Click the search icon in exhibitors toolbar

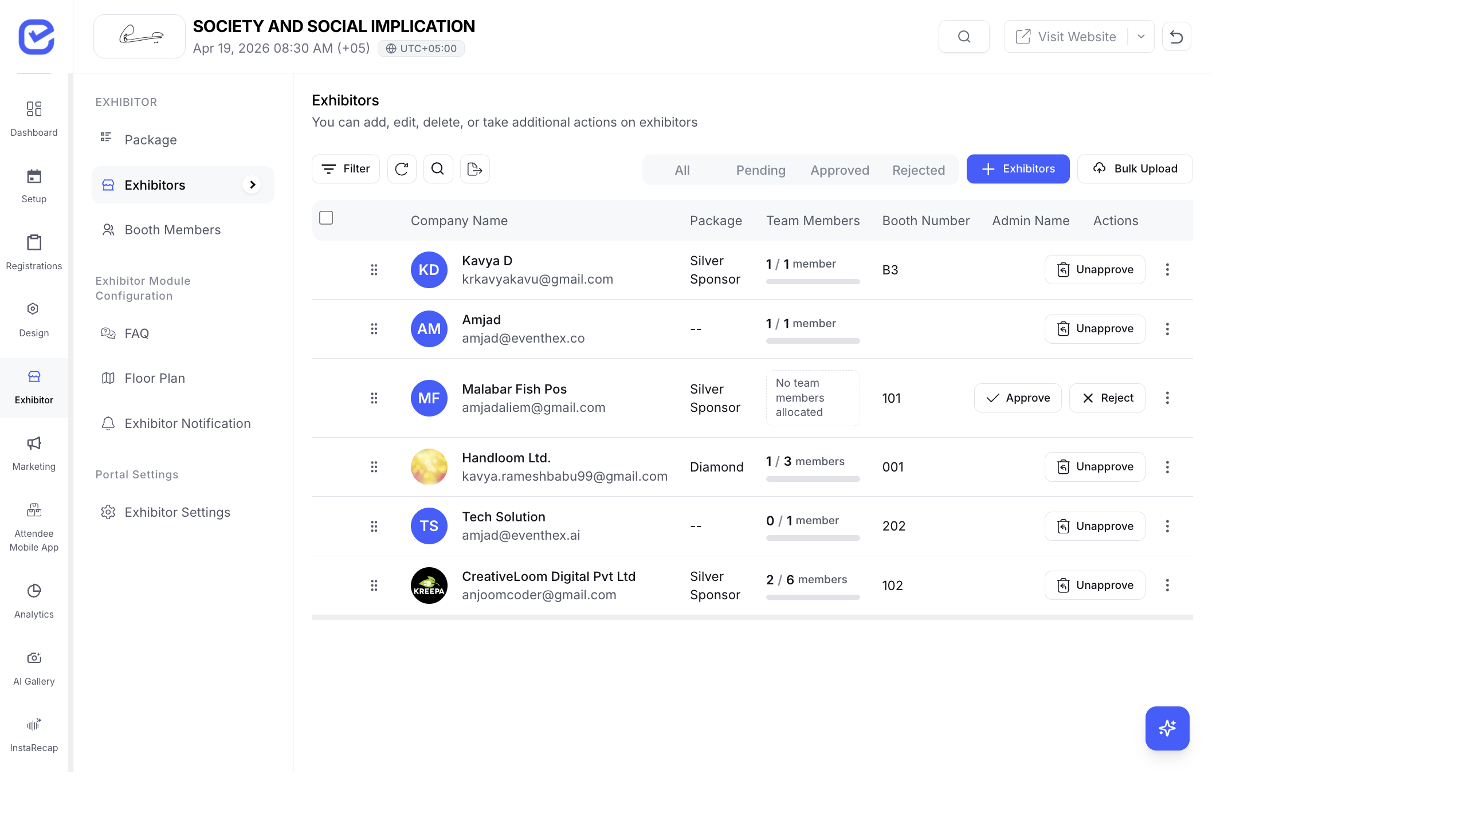click(438, 169)
